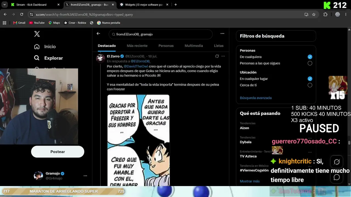Open the floating Grok button
Viewport: 351px width, 197px height.
tap(337, 162)
